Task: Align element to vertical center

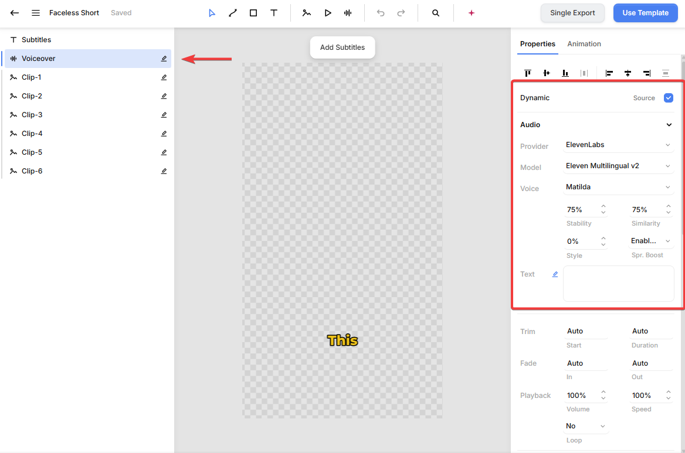Action: click(547, 73)
